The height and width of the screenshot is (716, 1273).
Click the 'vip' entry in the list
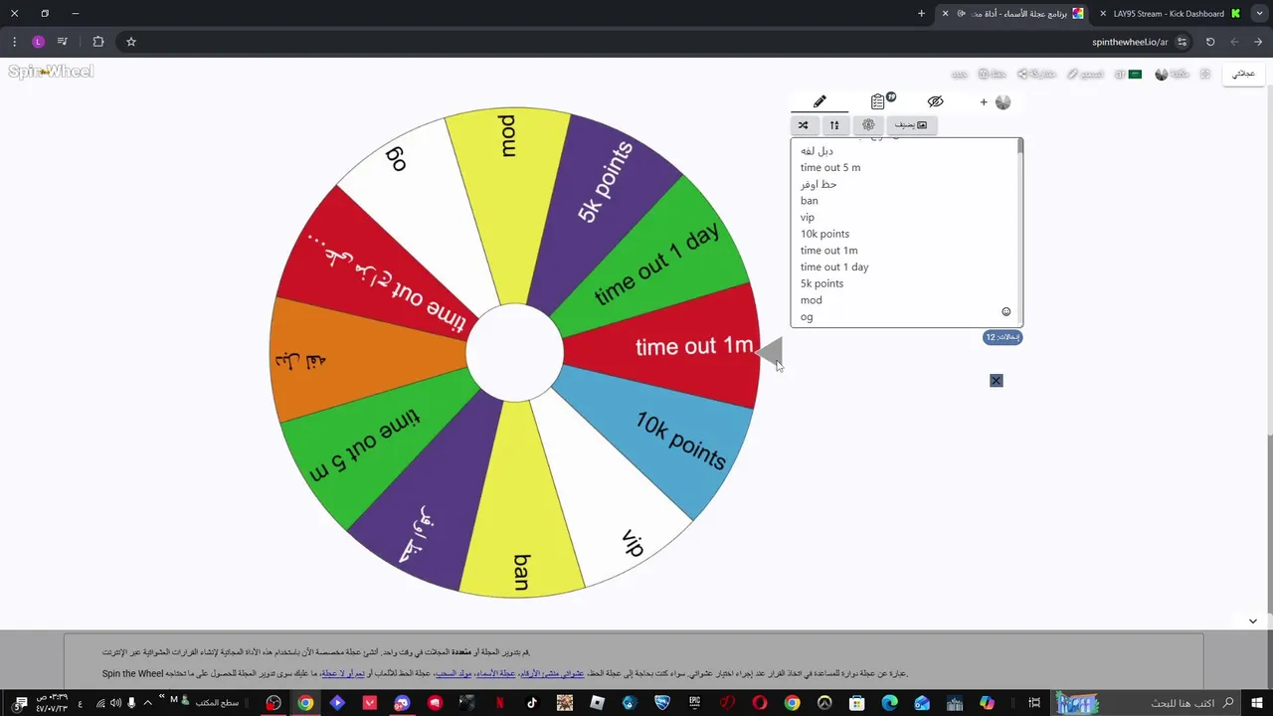click(x=808, y=217)
